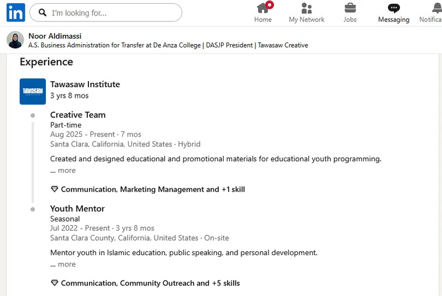Click the "Created and designed educational" description

[x=215, y=159]
